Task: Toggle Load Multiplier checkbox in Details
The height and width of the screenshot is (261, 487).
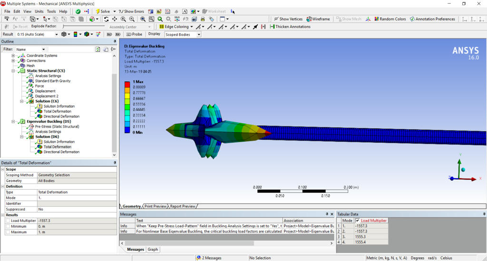Action: coord(8,221)
